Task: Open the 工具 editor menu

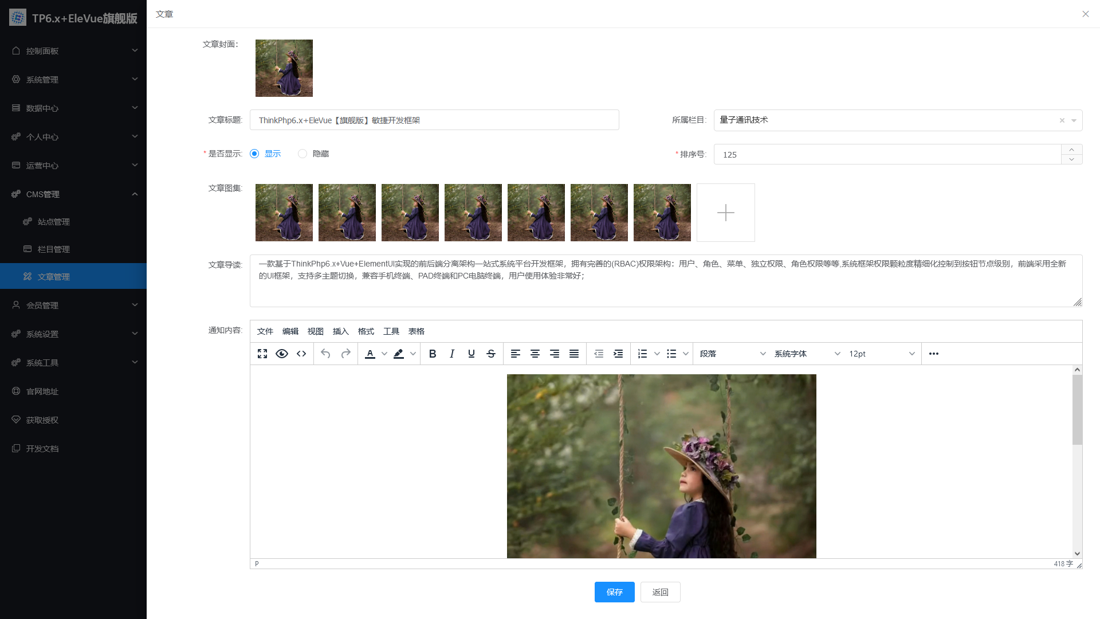Action: [x=391, y=331]
